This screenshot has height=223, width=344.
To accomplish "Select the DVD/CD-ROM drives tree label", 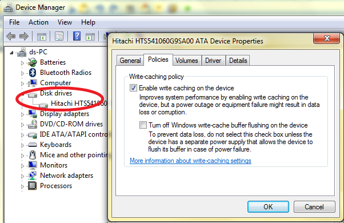I will tap(71, 124).
